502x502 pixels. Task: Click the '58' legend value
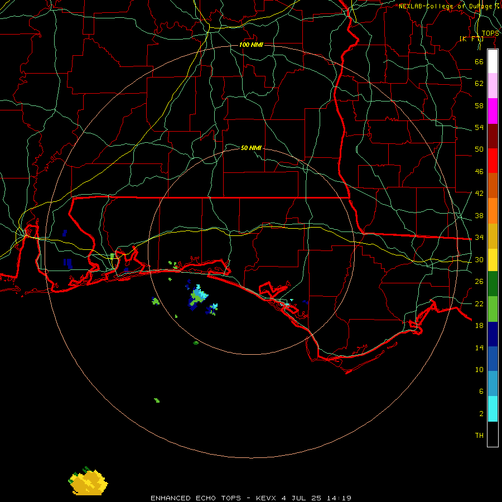(x=479, y=105)
